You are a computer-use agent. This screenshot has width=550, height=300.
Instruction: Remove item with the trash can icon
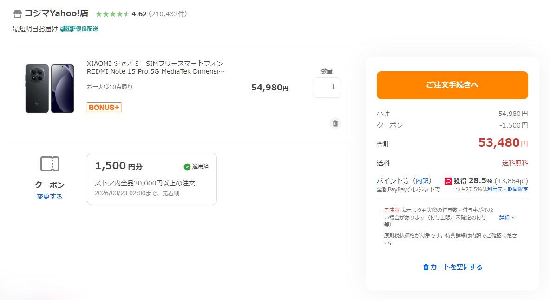point(335,123)
